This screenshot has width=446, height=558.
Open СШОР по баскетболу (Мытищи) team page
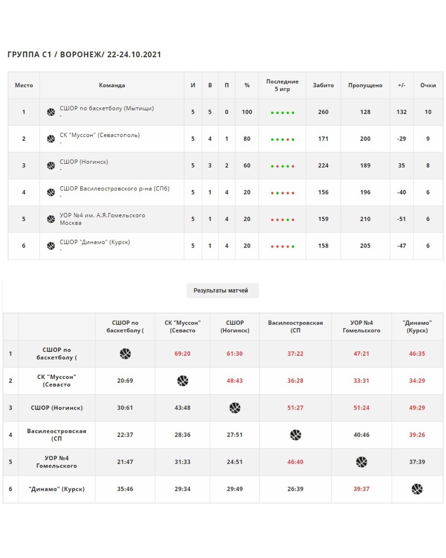pos(107,109)
